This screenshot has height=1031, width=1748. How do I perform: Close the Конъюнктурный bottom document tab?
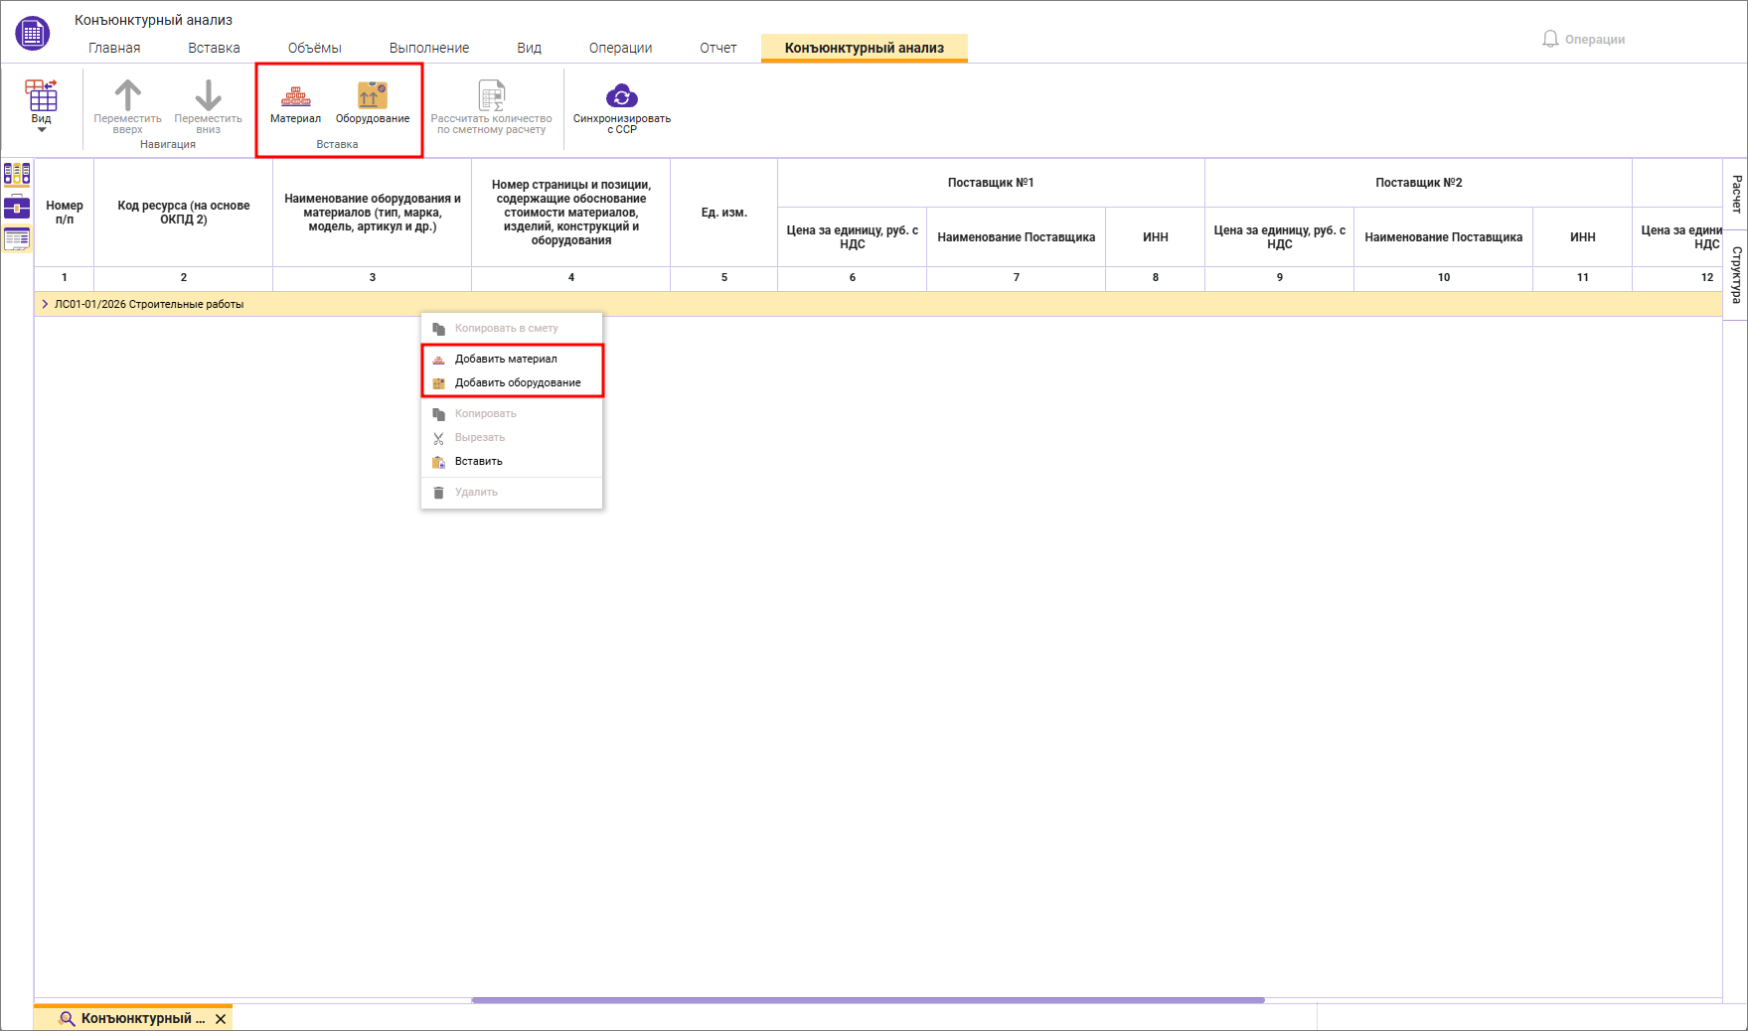click(x=221, y=1018)
